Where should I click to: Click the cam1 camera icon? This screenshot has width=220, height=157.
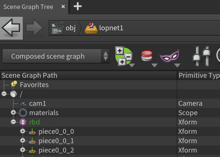click(x=23, y=104)
